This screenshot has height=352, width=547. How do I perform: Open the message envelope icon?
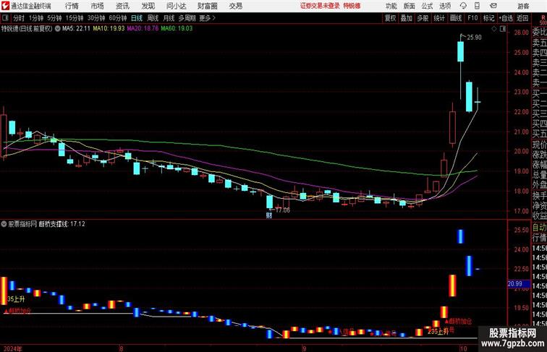tap(493, 6)
